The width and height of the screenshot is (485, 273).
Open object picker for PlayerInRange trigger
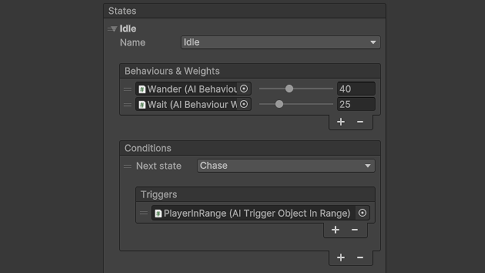click(x=363, y=213)
